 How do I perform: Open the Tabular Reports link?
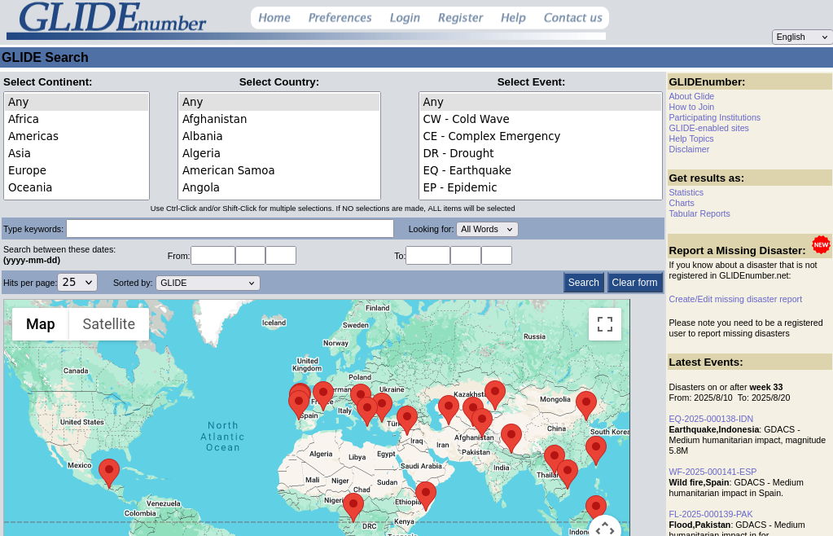pos(699,213)
